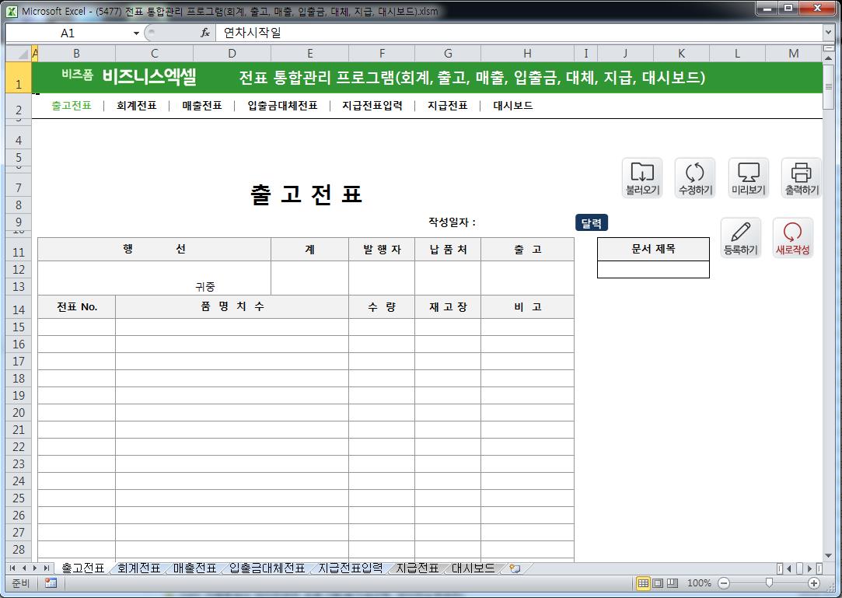The height and width of the screenshot is (598, 842).
Task: Open the 지급전표입력 navigation link
Action: [x=372, y=106]
